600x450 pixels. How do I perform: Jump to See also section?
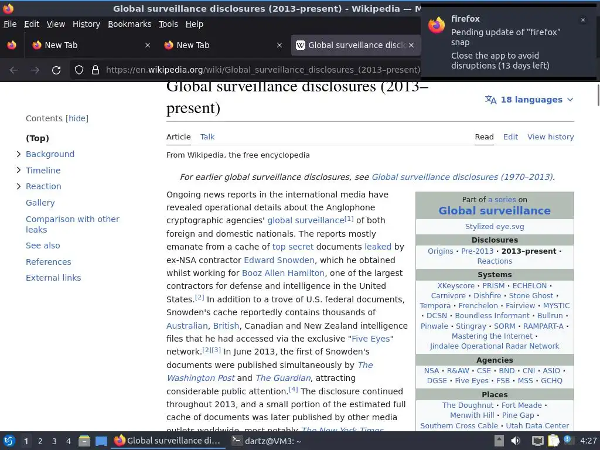[x=43, y=246]
